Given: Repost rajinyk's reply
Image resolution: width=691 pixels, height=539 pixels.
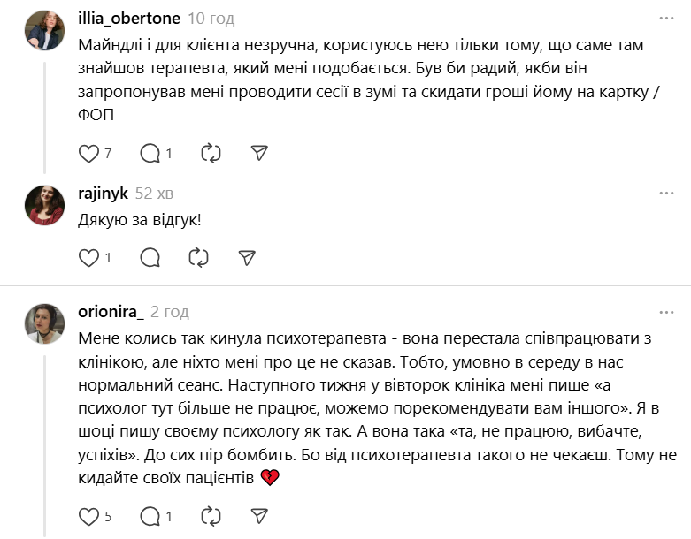Looking at the screenshot, I should pos(198,258).
